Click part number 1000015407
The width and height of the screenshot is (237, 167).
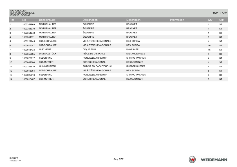[28, 79]
